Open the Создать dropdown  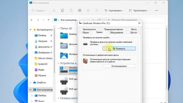tap(39, 11)
